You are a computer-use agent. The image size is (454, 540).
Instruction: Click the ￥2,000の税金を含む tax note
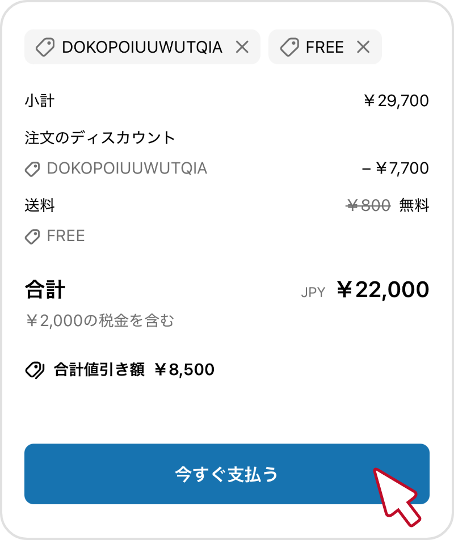coord(100,320)
